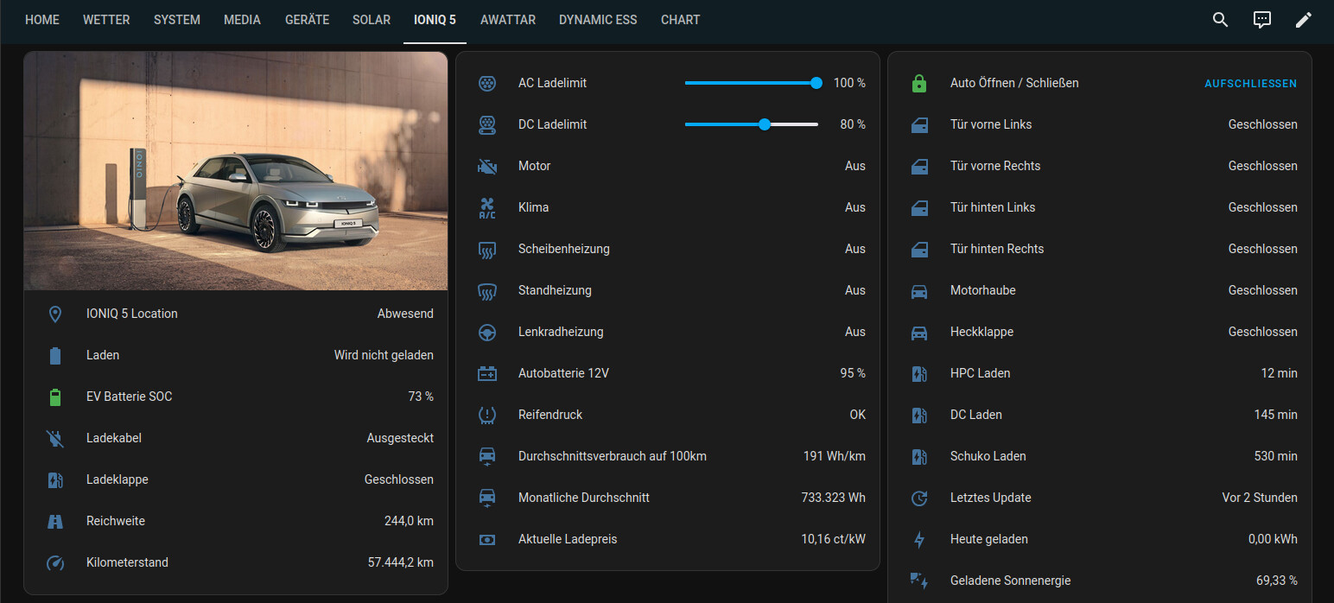Viewport: 1334px width, 603px height.
Task: Click the green EV Batterie SOC icon
Action: coord(55,397)
